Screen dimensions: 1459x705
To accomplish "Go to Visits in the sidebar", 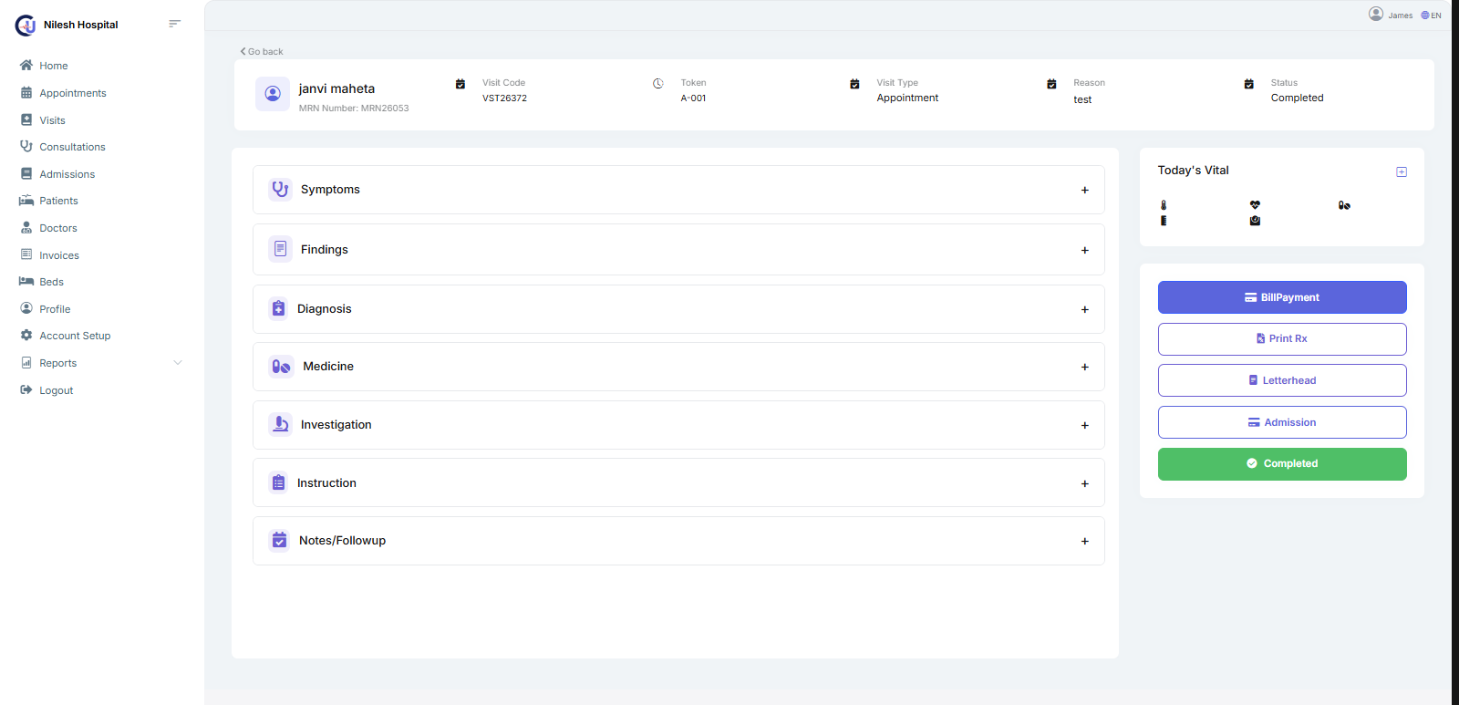I will pos(52,120).
